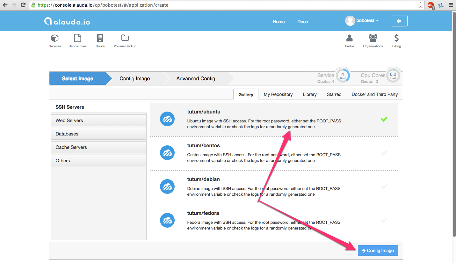This screenshot has height=263, width=456.
Task: Switch to the Library tab
Action: pos(310,94)
